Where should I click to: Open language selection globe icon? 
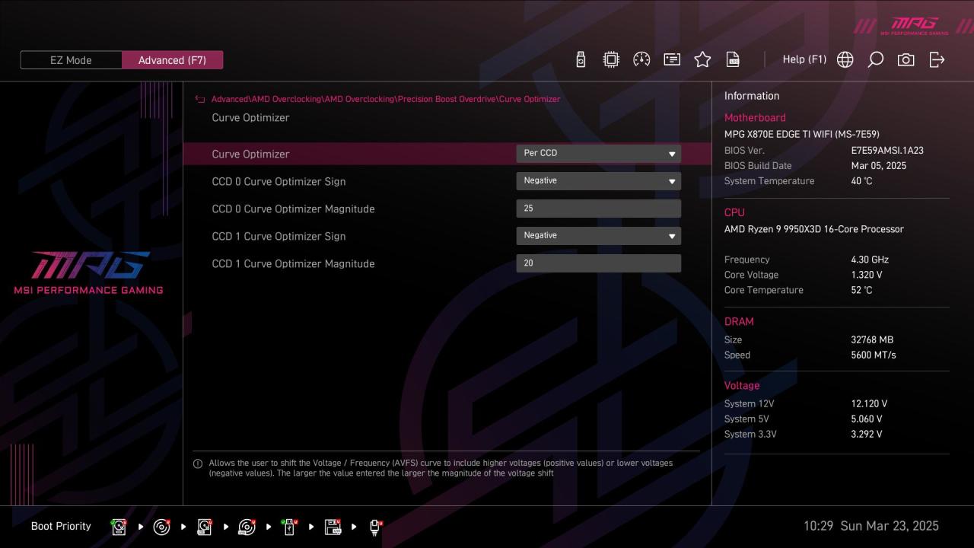(845, 59)
